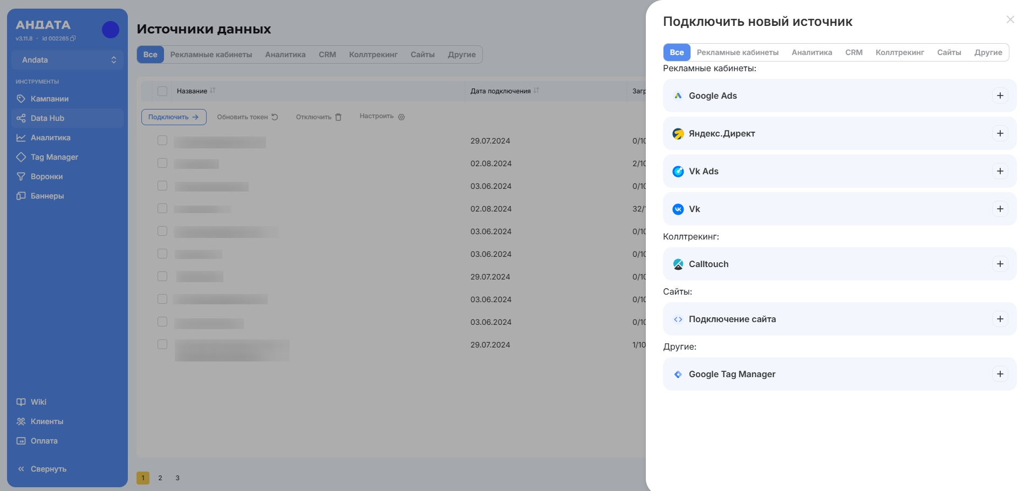Click the Google Tag Manager logo icon

[678, 374]
